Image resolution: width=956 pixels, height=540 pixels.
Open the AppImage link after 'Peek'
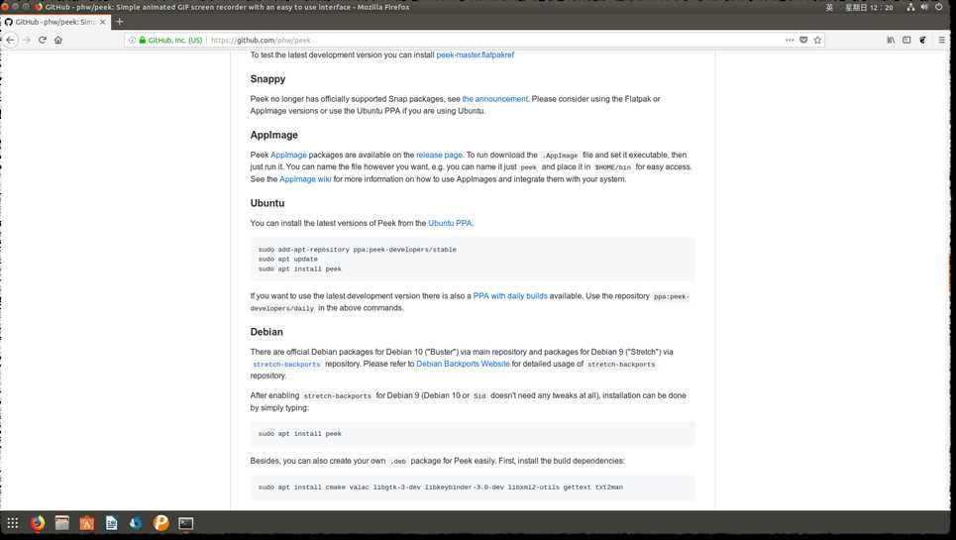point(288,155)
